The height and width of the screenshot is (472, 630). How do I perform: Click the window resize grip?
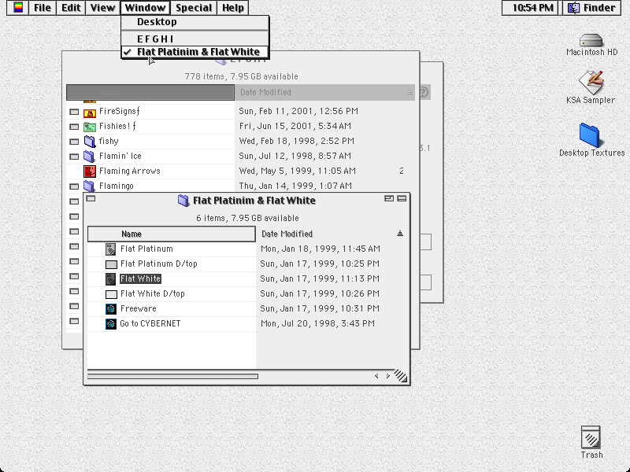(x=401, y=376)
